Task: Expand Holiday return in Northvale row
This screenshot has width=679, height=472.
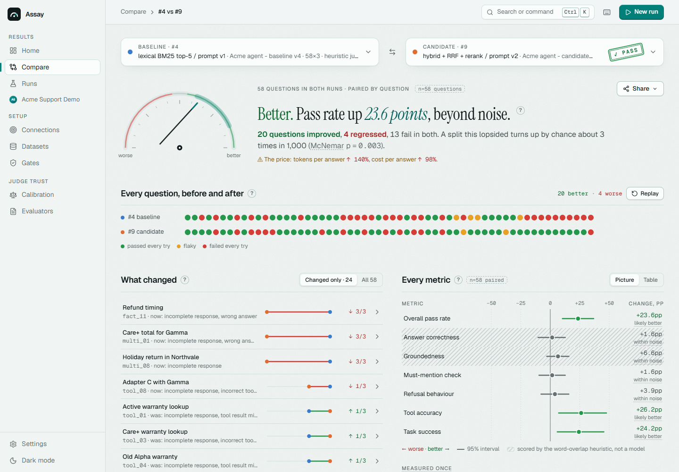Action: 252,362
